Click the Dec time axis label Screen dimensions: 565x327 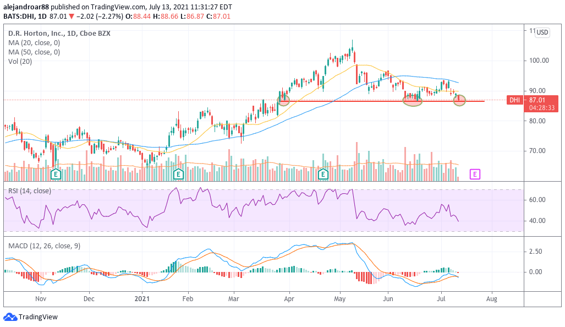click(x=89, y=299)
